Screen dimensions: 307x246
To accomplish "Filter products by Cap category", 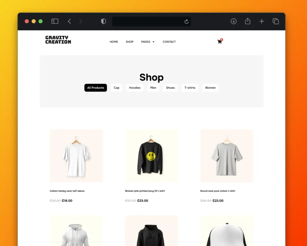I will point(117,88).
